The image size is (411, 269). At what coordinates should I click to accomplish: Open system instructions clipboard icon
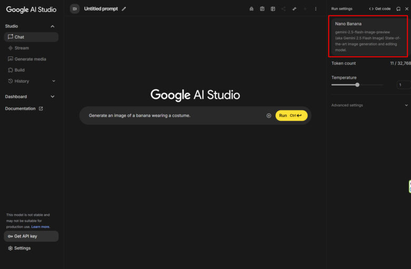(262, 9)
